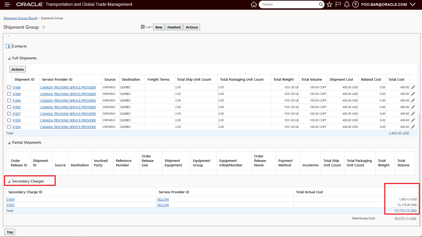Viewport: 422px width, 237px height.
Task: Edit shipment 01669 with pencil icon
Action: [x=413, y=94]
